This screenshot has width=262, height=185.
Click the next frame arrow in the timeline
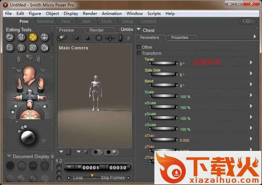pyautogui.click(x=79, y=167)
